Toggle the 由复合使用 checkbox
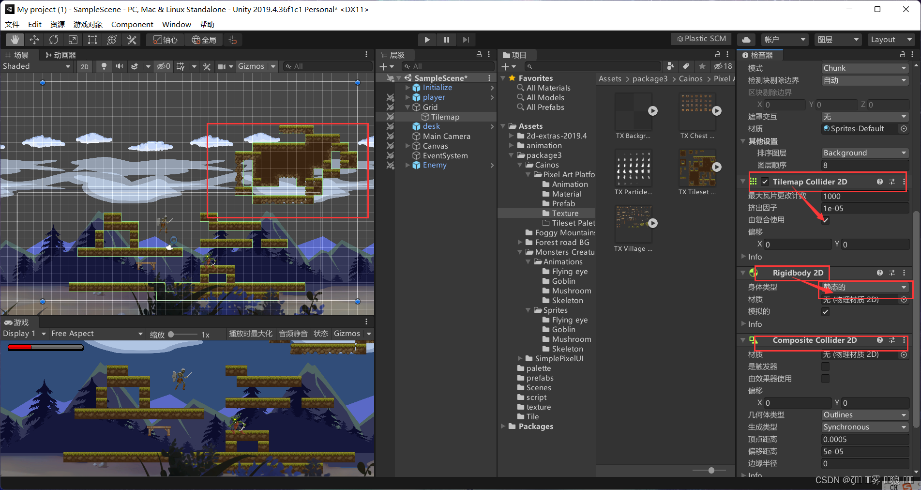 coord(826,220)
